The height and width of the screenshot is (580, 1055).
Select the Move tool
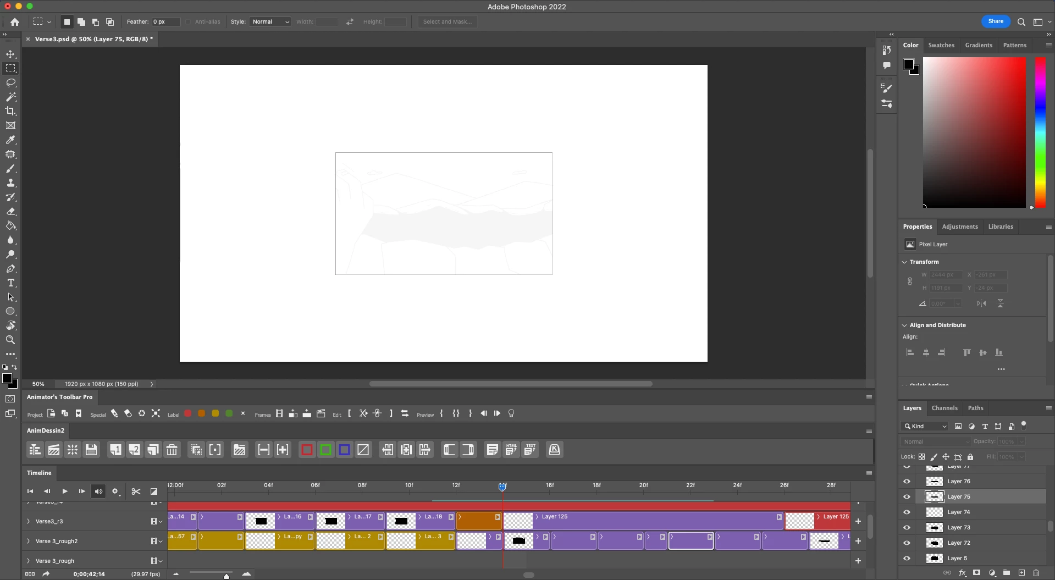(10, 54)
